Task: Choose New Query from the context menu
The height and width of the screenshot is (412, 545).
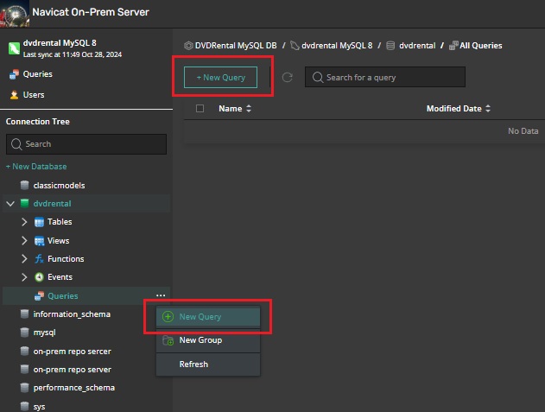Action: (x=208, y=317)
